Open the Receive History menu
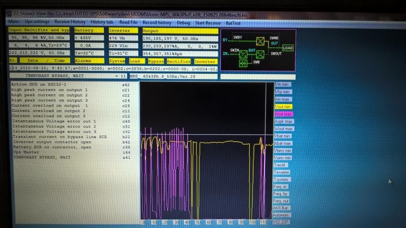 (x=70, y=22)
